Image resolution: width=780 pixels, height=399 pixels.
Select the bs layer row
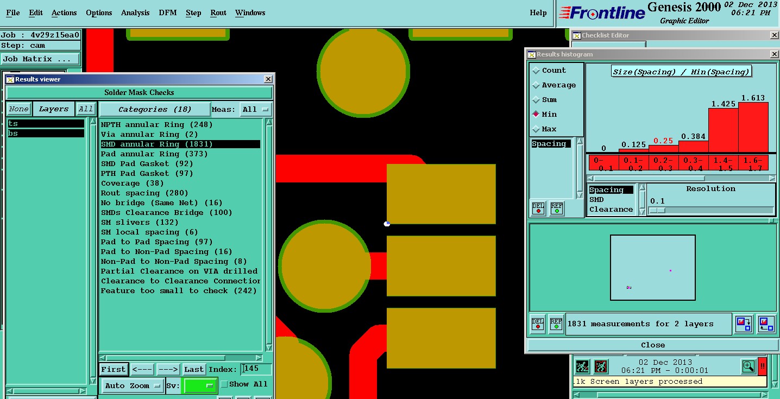(x=46, y=134)
